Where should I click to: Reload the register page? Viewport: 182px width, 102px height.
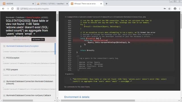coord(12,9)
